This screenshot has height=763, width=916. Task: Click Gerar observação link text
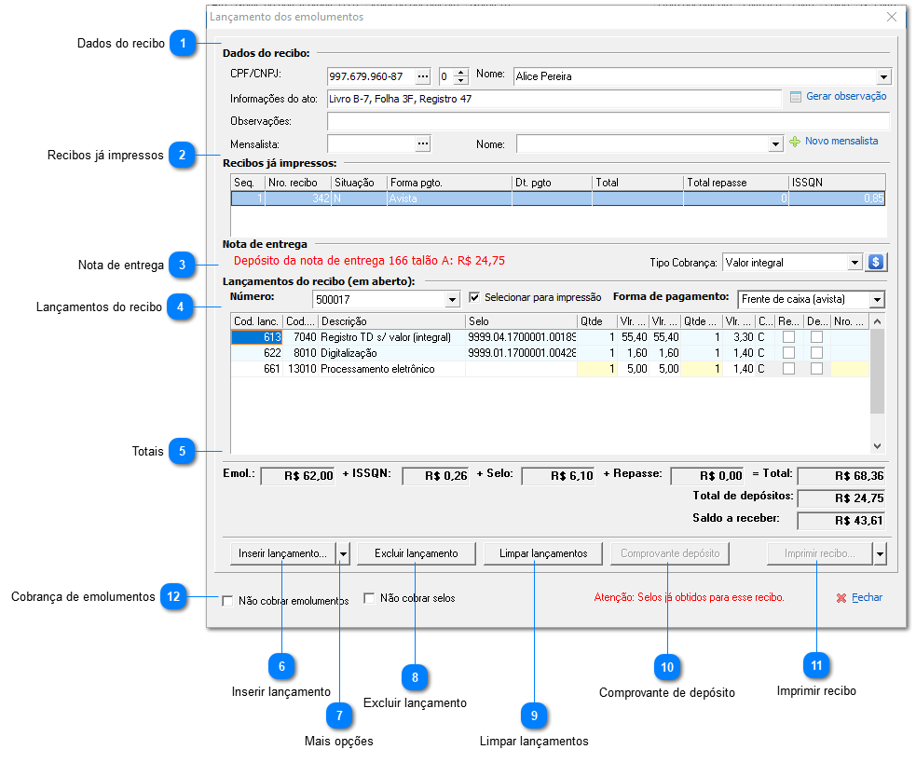(846, 96)
